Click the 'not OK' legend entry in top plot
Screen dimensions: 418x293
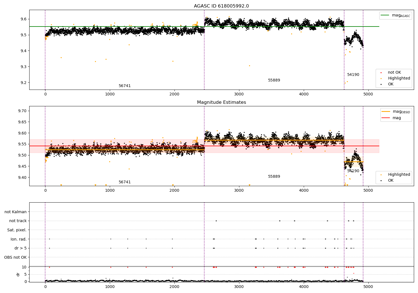[x=394, y=73]
